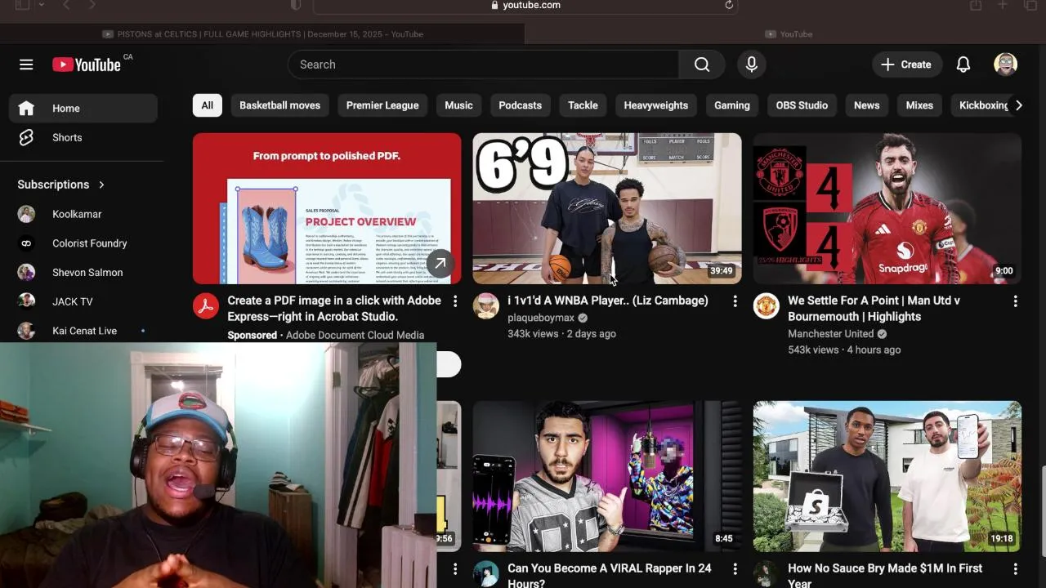Open options for No Sauce Bry video
Screen dimensions: 1046x588
pos(1015,568)
